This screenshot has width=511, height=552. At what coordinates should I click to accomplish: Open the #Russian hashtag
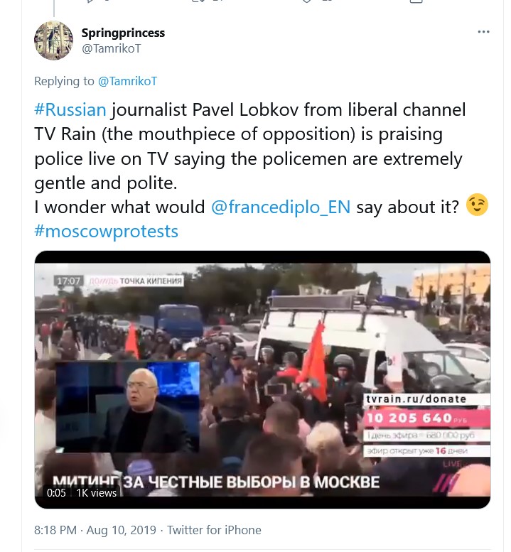coord(70,109)
